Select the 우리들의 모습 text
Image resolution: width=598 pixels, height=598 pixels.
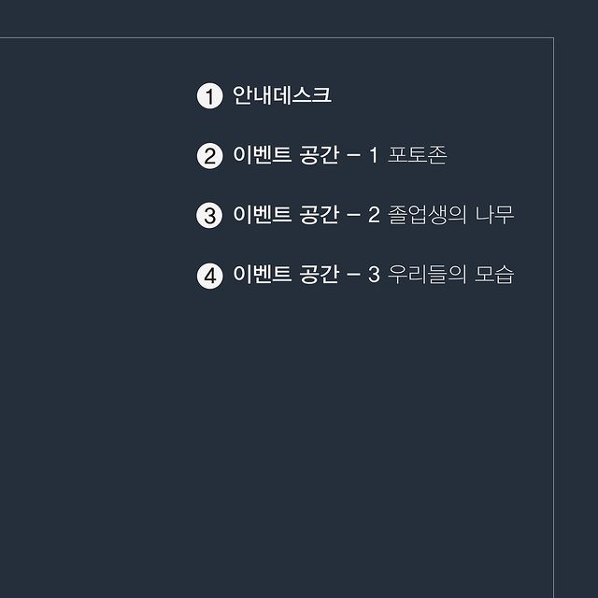click(x=450, y=276)
